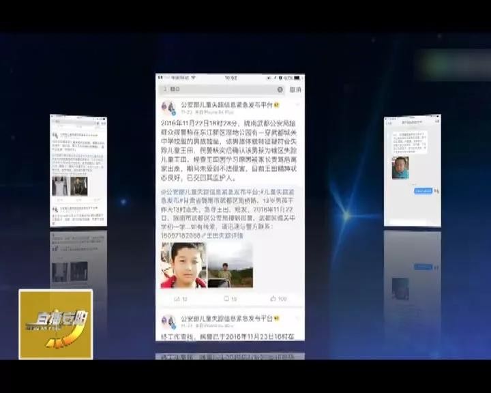Select the right chat screenshot card
Screen dimensions: 491x393
[x=412, y=171]
